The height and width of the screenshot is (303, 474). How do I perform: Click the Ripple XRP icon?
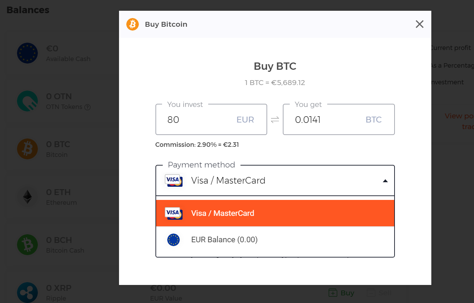[x=27, y=293]
